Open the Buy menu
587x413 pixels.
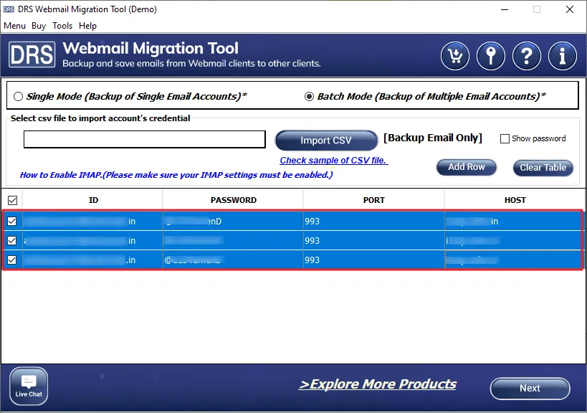pos(39,26)
